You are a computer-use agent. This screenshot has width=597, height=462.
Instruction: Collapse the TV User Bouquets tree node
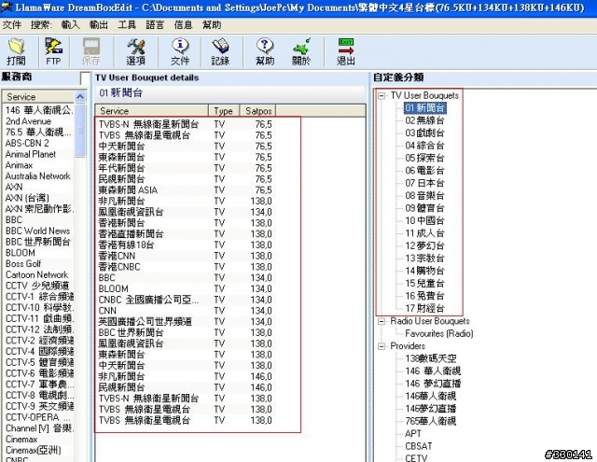point(382,95)
